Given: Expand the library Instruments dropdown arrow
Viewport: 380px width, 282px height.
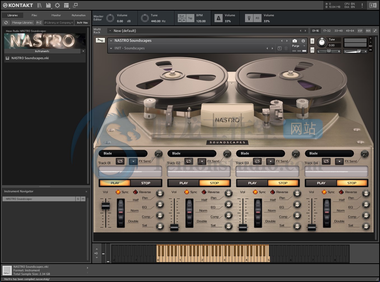Looking at the screenshot, I should [x=83, y=51].
